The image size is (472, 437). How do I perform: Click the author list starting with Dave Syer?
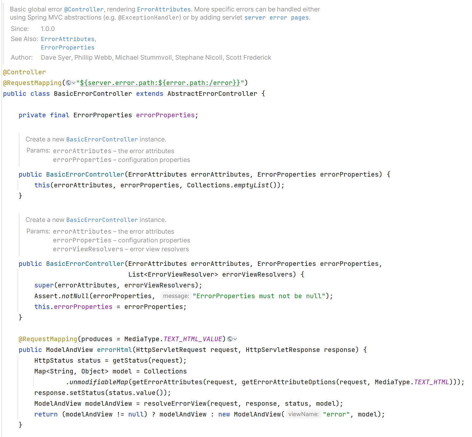156,58
